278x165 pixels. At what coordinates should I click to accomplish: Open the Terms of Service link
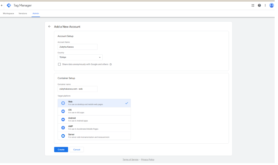click(x=130, y=160)
